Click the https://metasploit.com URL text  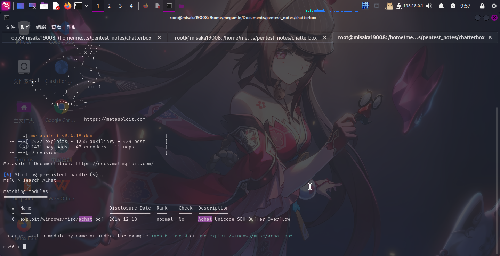coord(115,119)
